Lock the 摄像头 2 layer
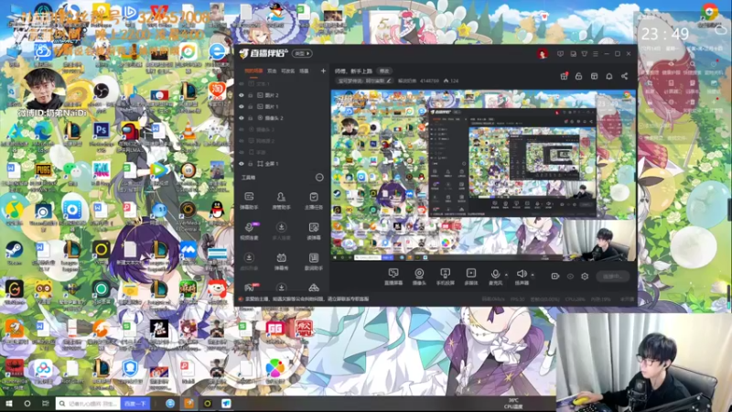The width and height of the screenshot is (732, 412). pyautogui.click(x=250, y=118)
